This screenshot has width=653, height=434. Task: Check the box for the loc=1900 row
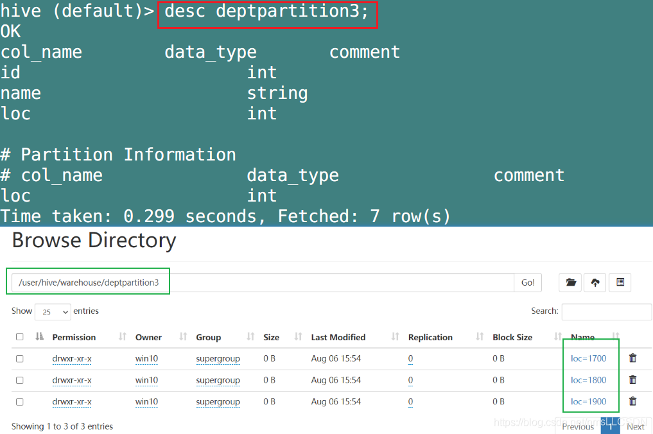tap(19, 402)
